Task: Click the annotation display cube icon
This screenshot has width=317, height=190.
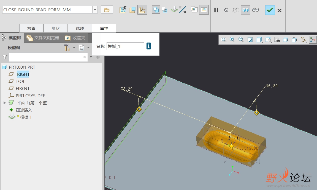Action: (x=295, y=40)
